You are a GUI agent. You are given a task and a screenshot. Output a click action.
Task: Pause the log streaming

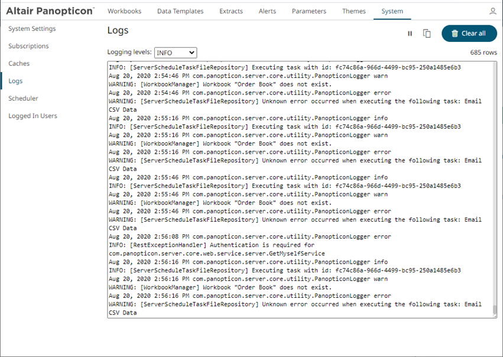pos(410,34)
